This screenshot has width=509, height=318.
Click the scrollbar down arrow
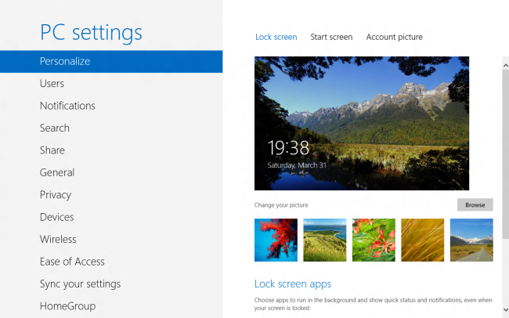point(505,309)
